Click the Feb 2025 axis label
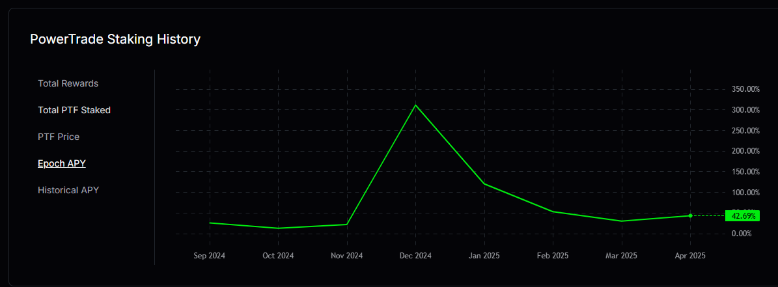Image resolution: width=778 pixels, height=287 pixels. [553, 256]
